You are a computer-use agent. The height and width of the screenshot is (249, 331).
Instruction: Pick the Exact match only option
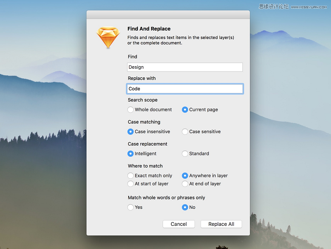(x=131, y=175)
